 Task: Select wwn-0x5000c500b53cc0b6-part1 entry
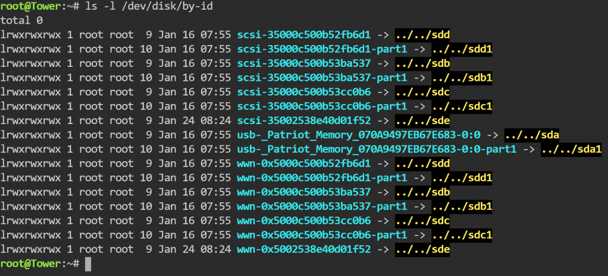tap(322, 236)
